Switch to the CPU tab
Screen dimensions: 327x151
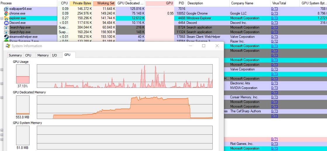click(28, 55)
